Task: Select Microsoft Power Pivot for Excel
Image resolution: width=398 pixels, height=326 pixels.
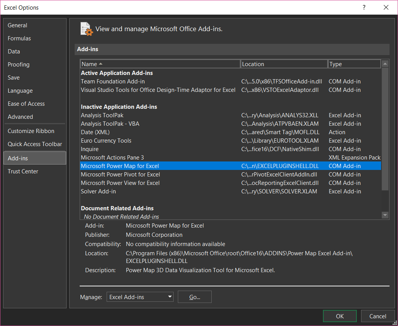Action: tap(120, 175)
